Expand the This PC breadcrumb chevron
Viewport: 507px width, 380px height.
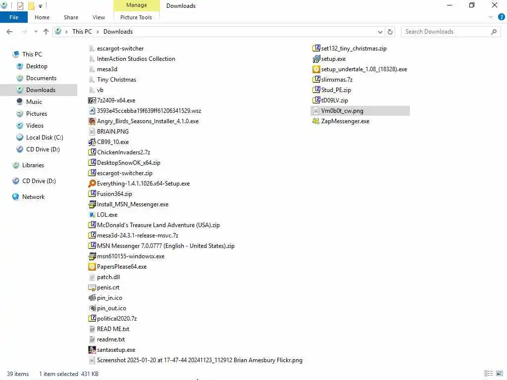98,32
